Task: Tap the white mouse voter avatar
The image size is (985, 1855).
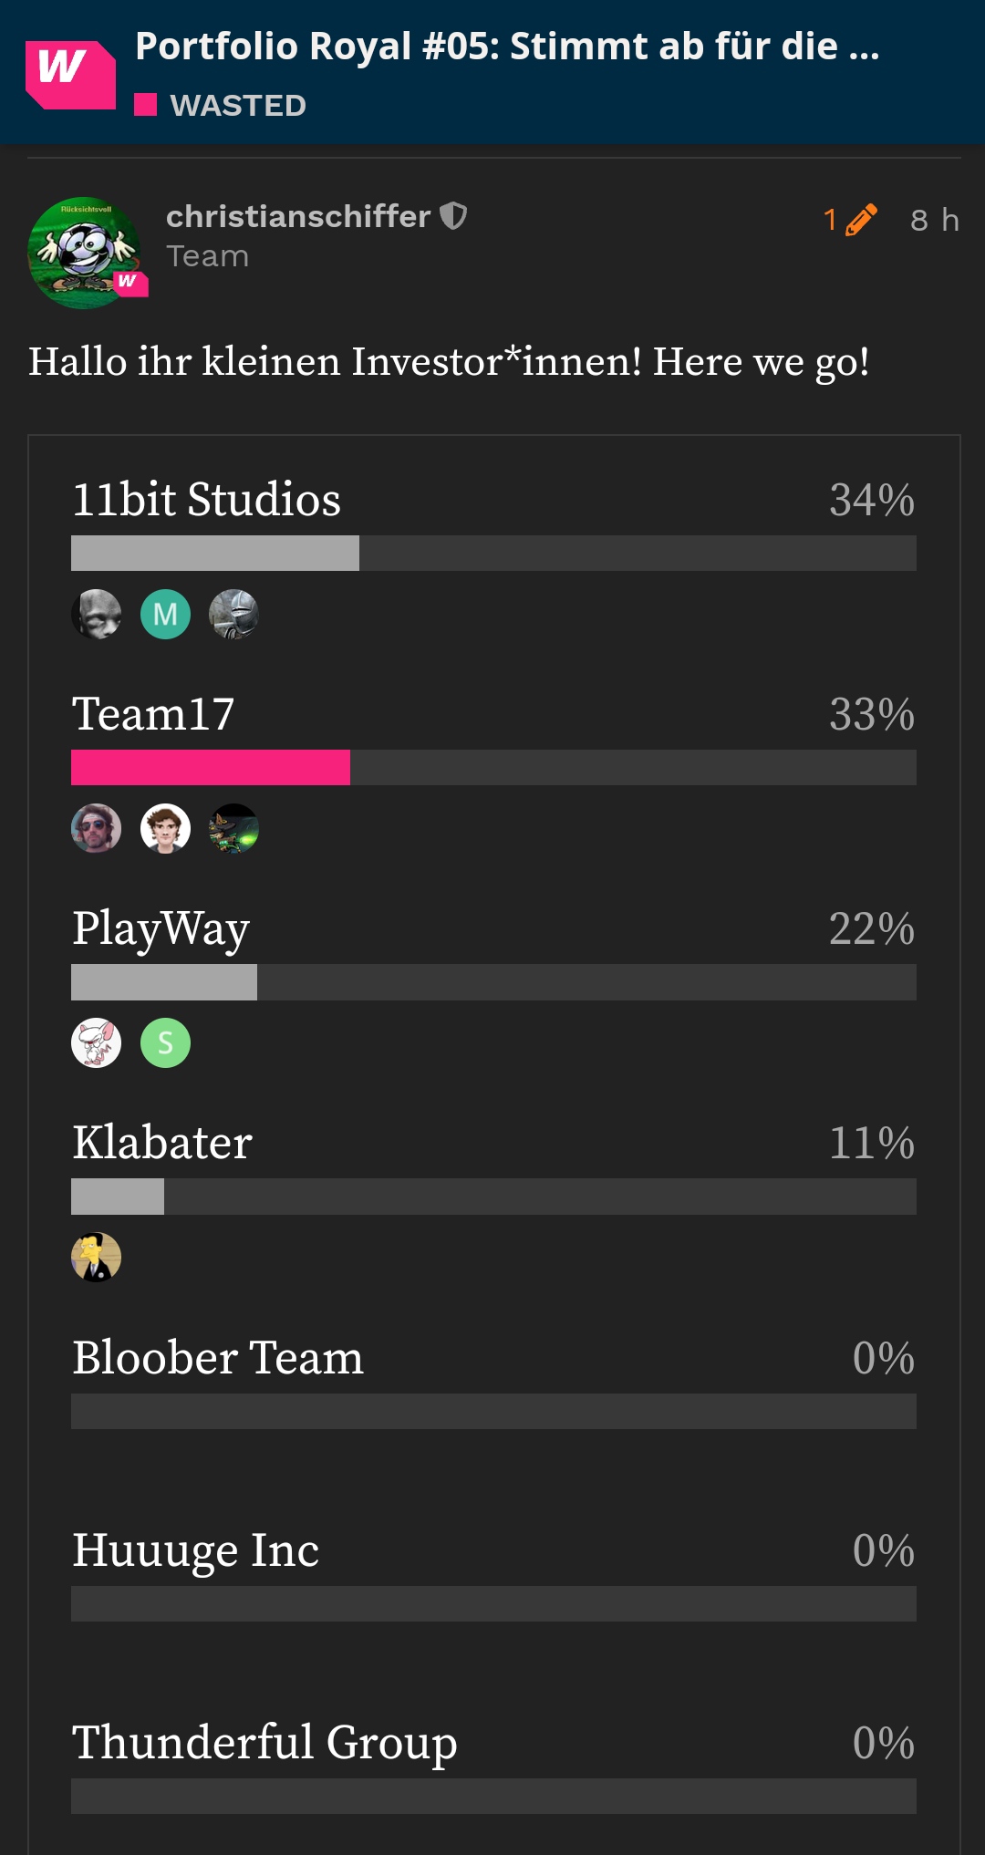Action: coord(96,1042)
